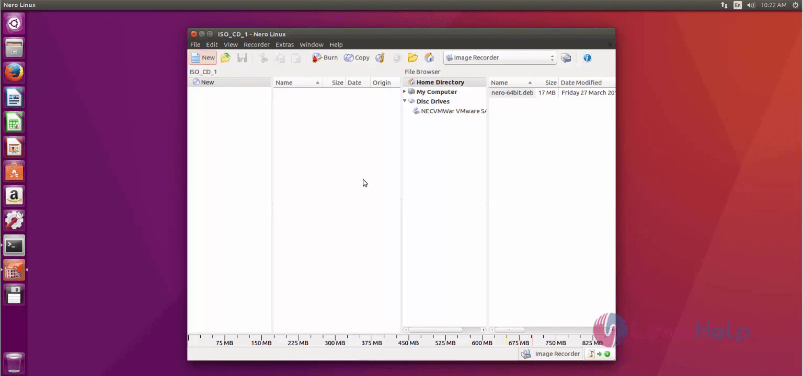This screenshot has width=803, height=376.
Task: Select Disc Drives in file browser
Action: (433, 101)
